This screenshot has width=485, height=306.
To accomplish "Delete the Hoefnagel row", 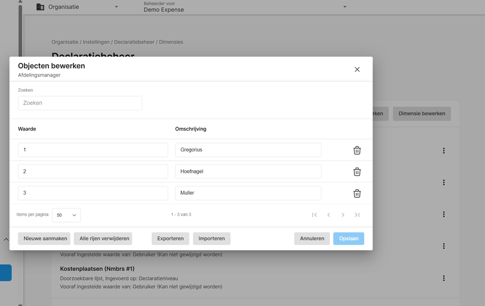I will click(x=357, y=172).
